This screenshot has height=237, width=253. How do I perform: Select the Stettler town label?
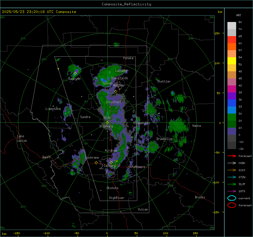click(164, 81)
